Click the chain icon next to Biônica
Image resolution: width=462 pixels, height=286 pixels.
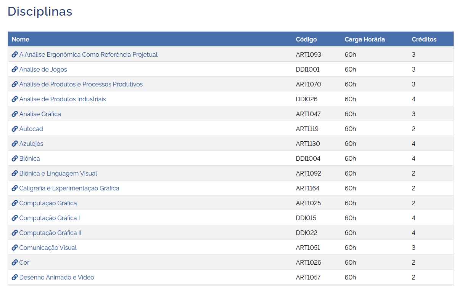[x=15, y=158]
